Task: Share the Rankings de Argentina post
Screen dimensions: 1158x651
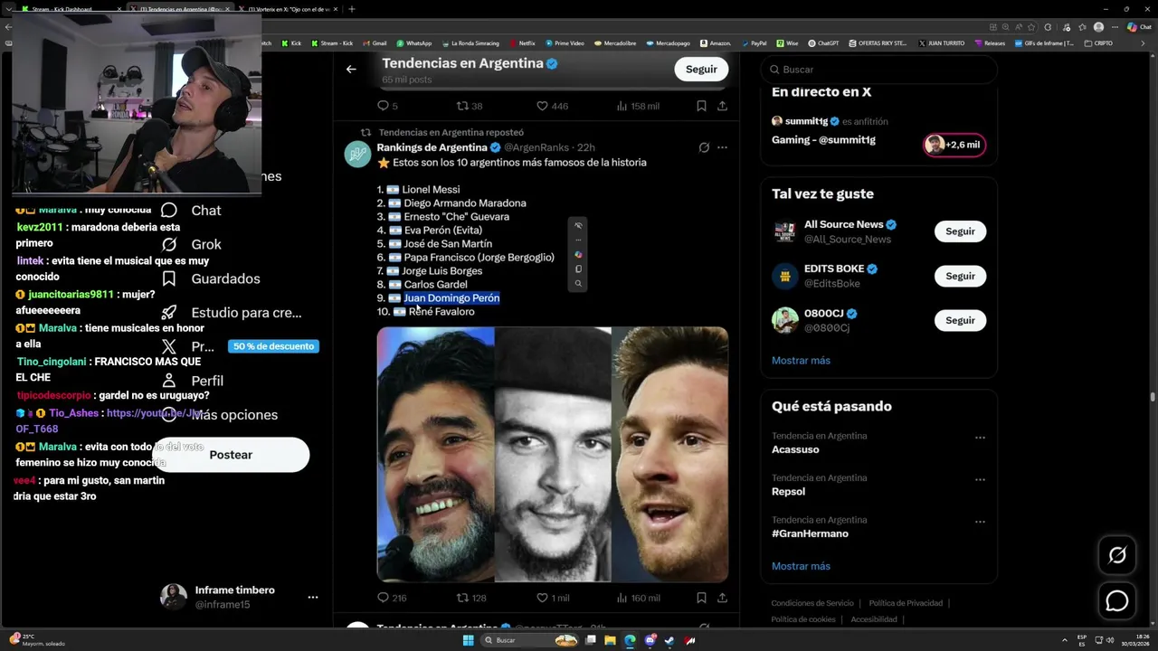Action: pos(722,598)
